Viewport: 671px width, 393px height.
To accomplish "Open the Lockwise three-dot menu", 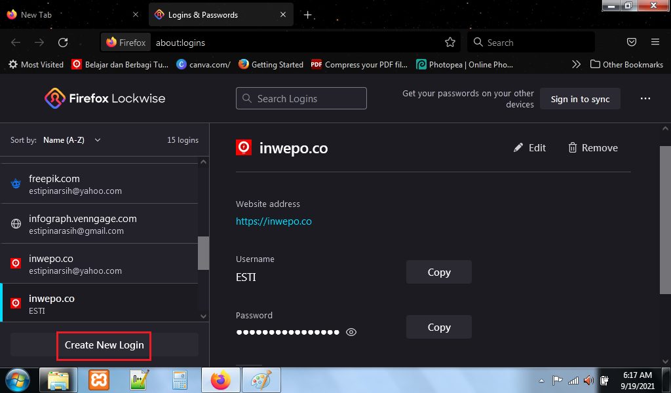I will coord(645,99).
